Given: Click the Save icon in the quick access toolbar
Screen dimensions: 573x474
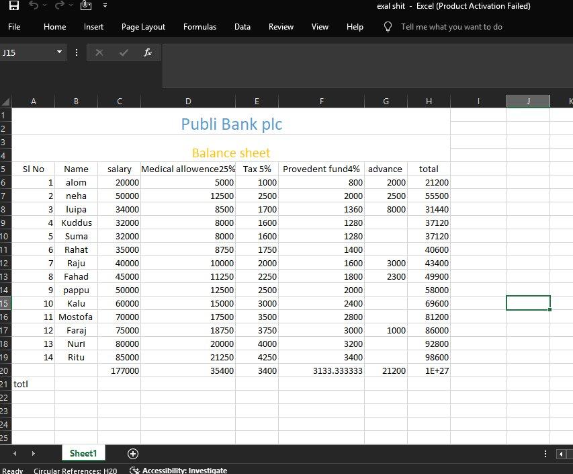Looking at the screenshot, I should point(14,5).
